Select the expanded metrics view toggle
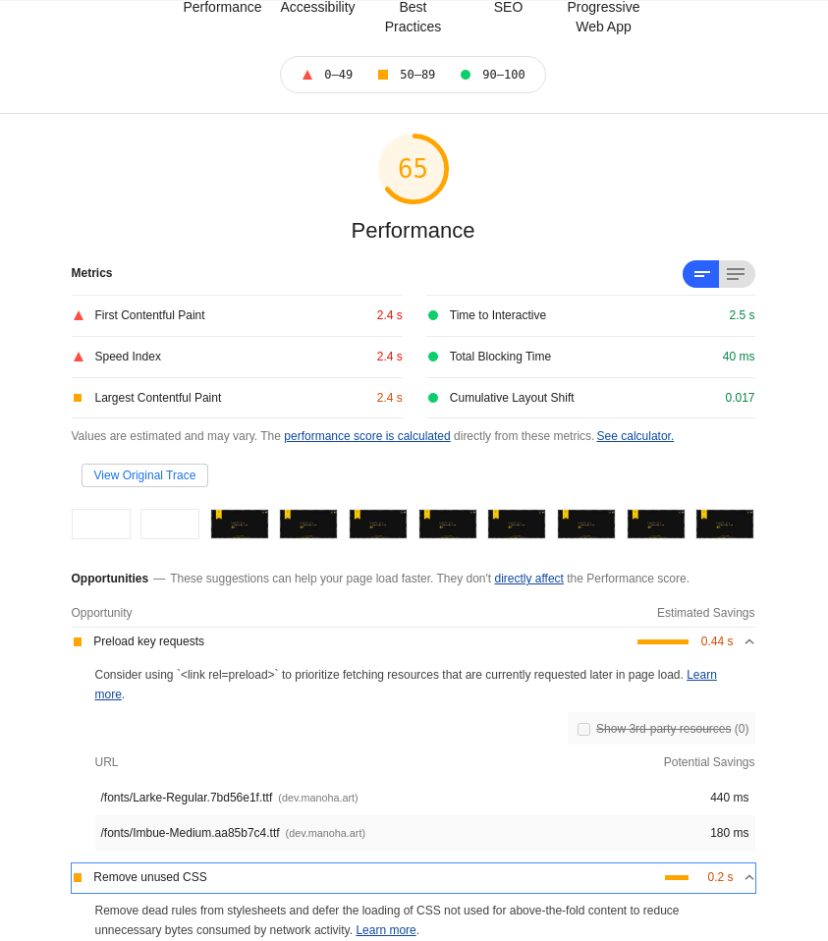Screen dimensions: 828x941 point(737,274)
